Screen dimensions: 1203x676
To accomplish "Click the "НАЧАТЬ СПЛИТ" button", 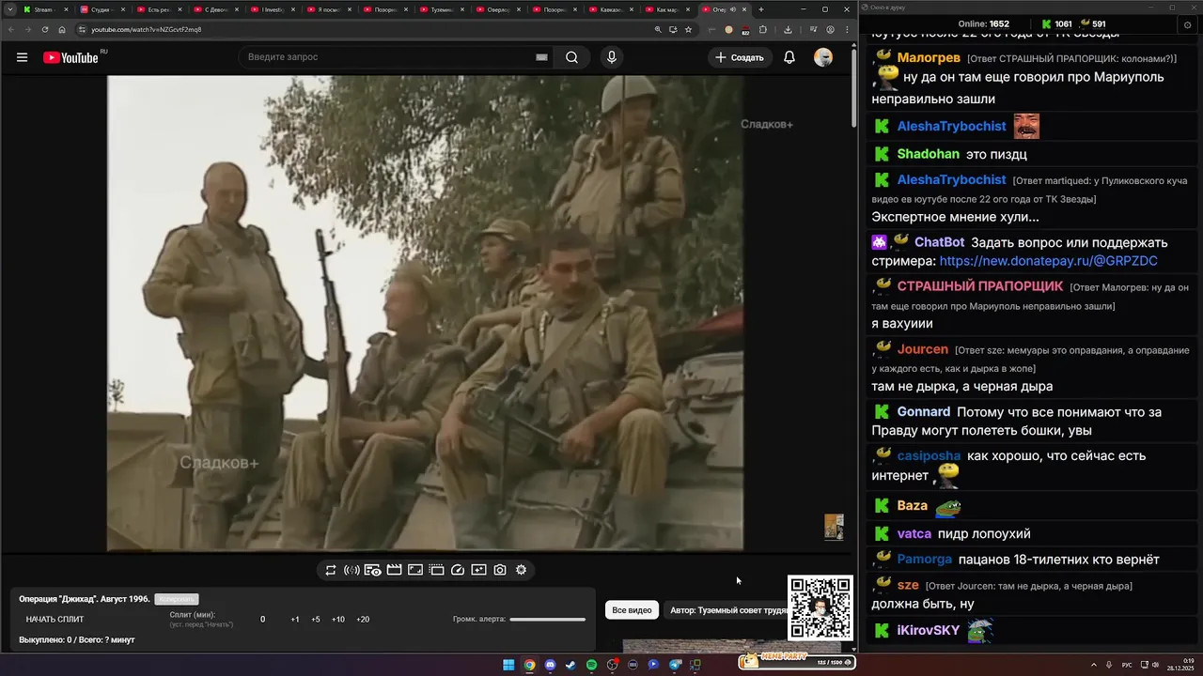I will point(55,620).
